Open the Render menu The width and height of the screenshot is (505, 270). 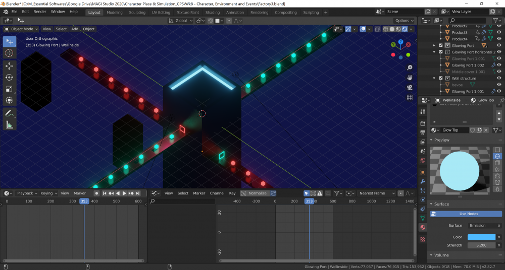coord(40,12)
